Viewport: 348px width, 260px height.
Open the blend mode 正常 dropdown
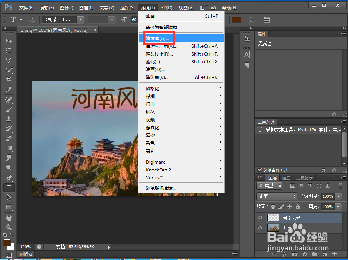[x=277, y=196]
